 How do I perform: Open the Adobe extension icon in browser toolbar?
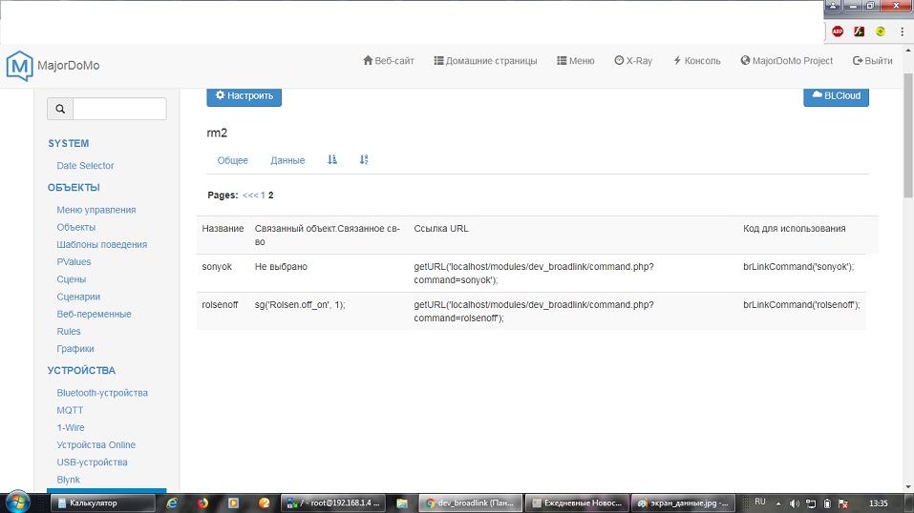860,31
